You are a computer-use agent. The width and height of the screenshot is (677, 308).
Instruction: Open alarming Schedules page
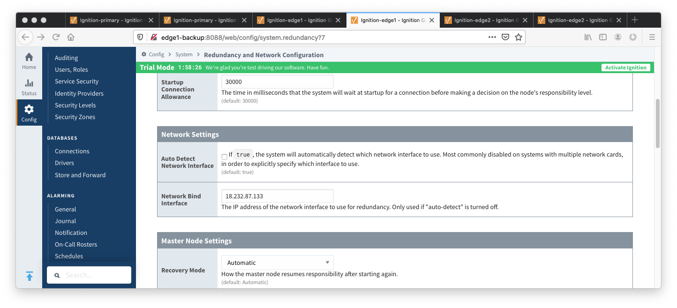[x=69, y=256]
